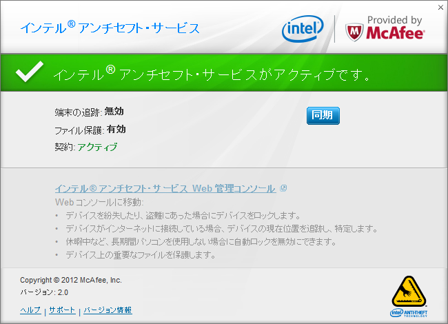Screen dimensions: 448x324
Task: Click the 同期 sync button
Action: click(323, 116)
